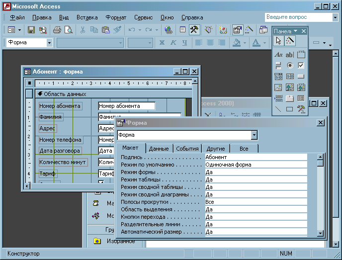The height and width of the screenshot is (260, 342).
Task: Switch to the События tab
Action: click(187, 149)
